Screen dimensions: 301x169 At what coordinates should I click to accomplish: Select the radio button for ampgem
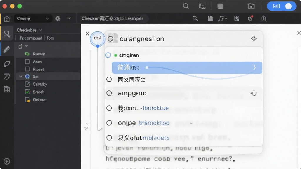coord(109,93)
